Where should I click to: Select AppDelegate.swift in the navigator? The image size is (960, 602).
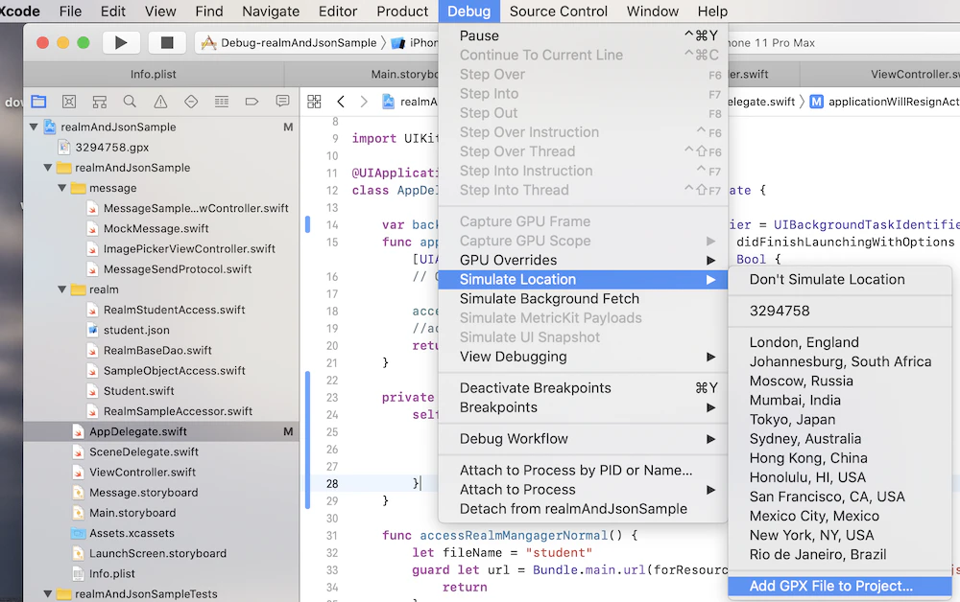pos(161,431)
